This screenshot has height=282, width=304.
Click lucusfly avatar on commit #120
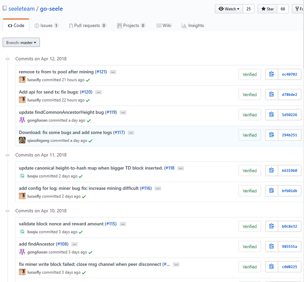coord(22,100)
